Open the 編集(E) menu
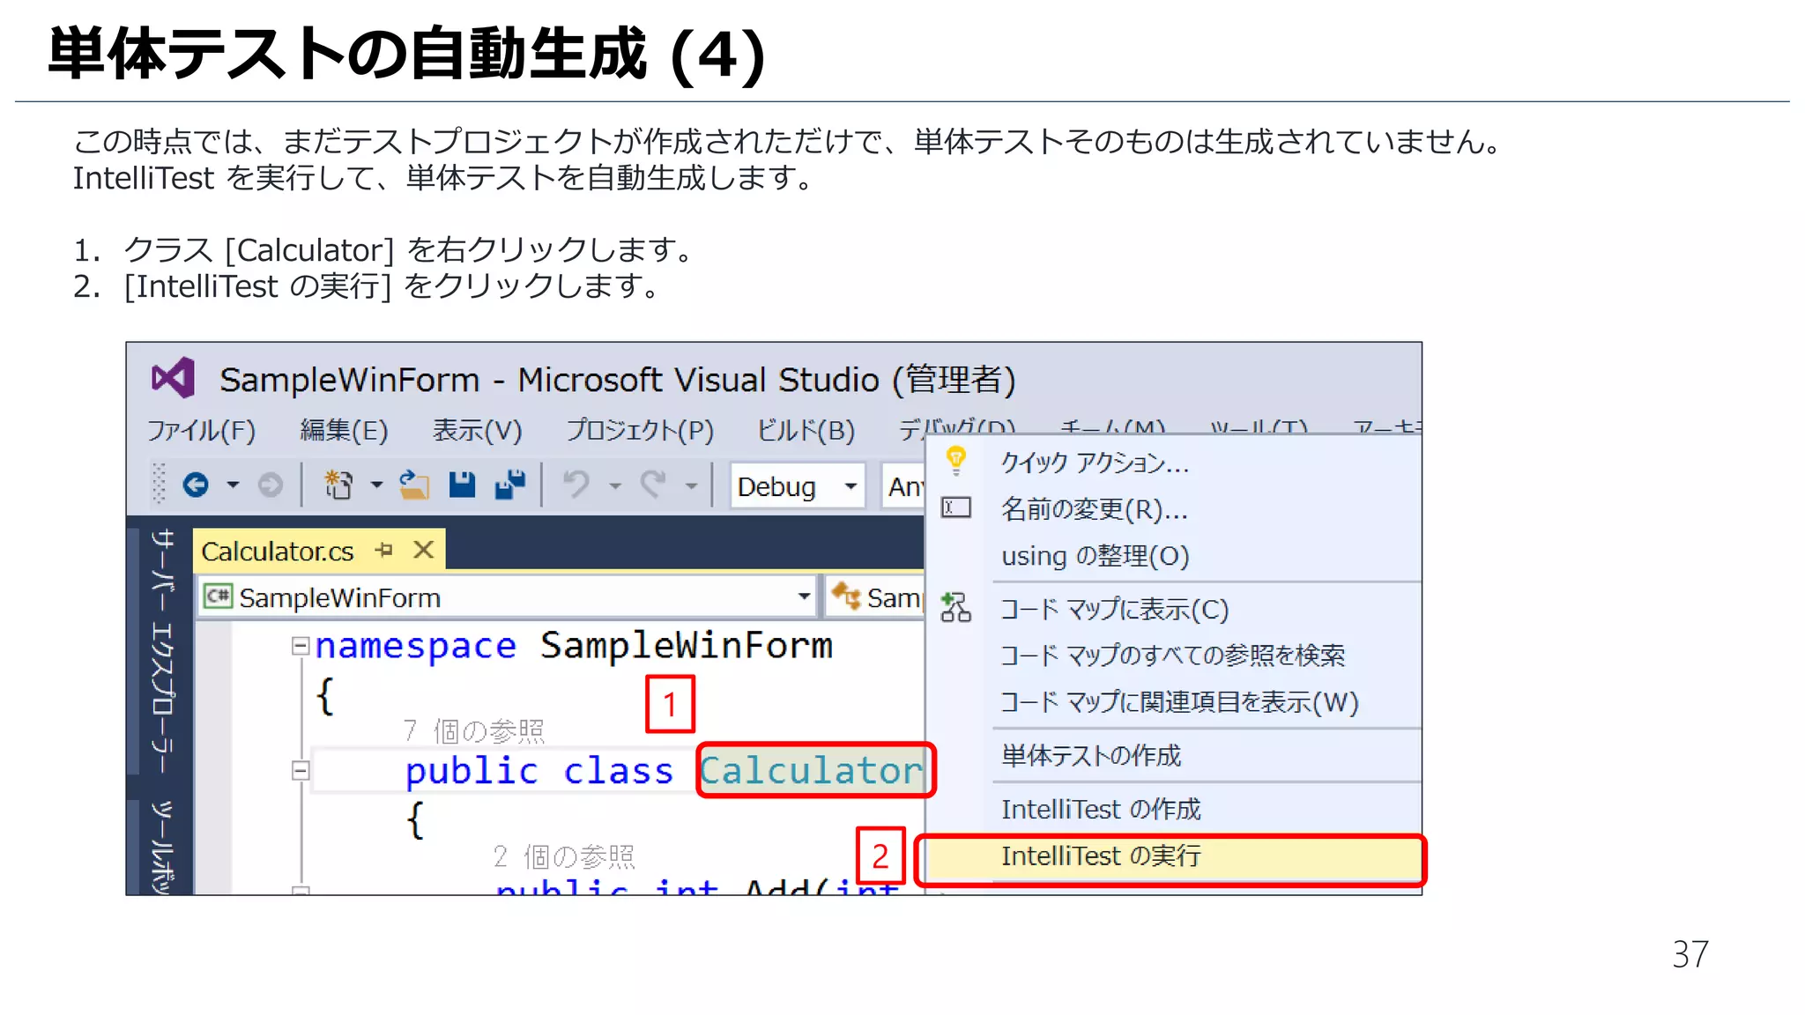 click(x=344, y=430)
